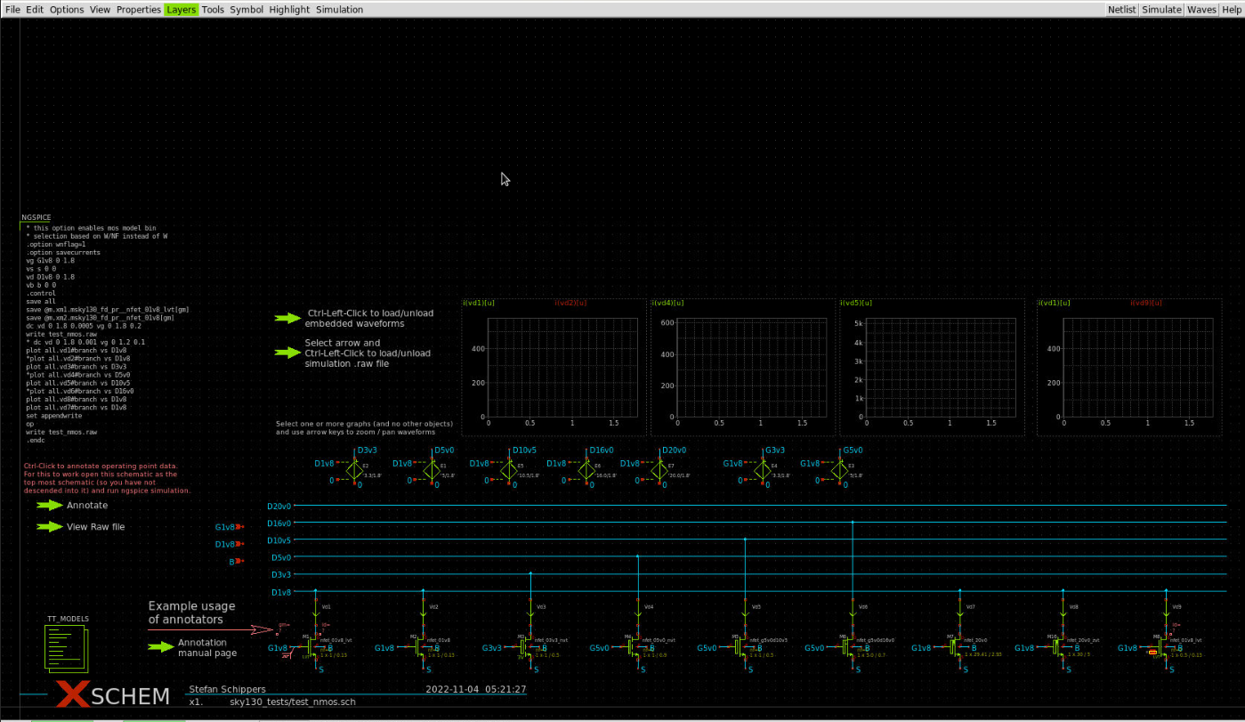This screenshot has width=1245, height=722.
Task: Select the nfet_01v8_lvt M1 transistor symbol
Action: (x=312, y=648)
